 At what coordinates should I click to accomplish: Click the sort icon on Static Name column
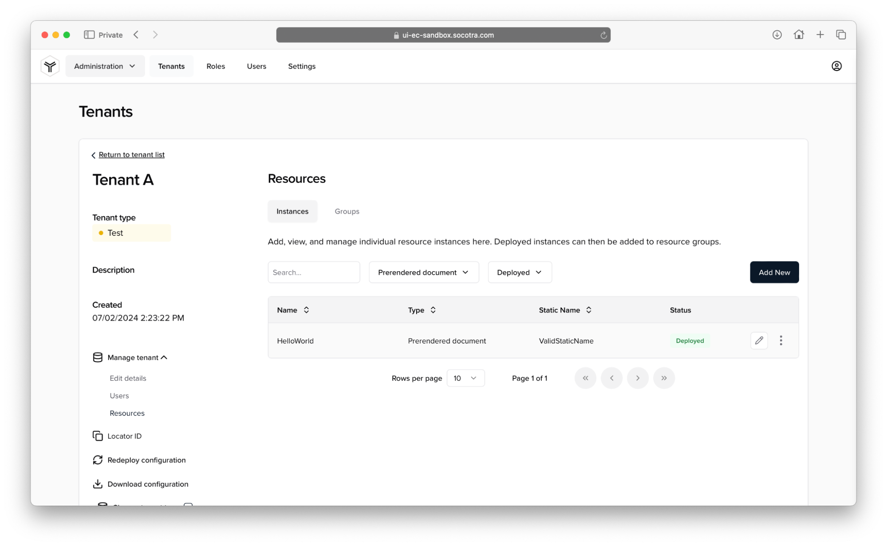click(x=588, y=309)
